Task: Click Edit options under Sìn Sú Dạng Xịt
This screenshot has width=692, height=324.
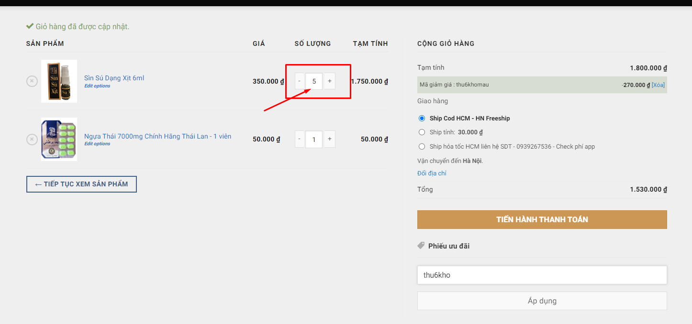Action: coord(97,86)
